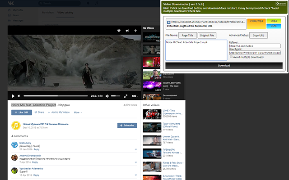Open Tyga - Stimulated video thumbnail
The width and height of the screenshot is (289, 180).
(152, 127)
